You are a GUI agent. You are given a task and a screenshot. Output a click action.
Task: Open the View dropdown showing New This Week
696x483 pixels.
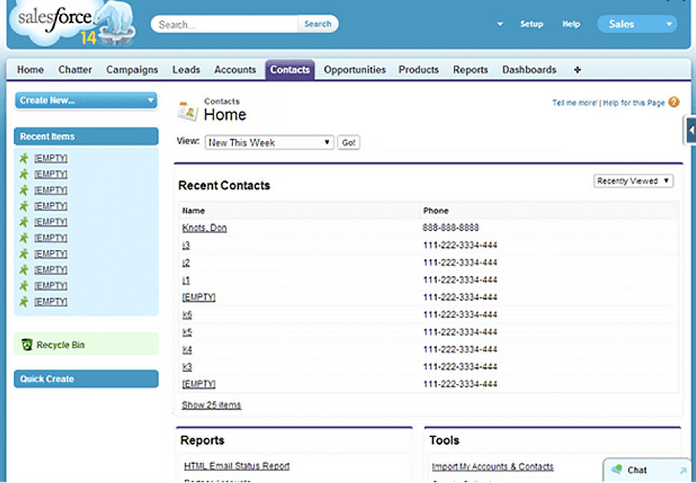(x=269, y=143)
